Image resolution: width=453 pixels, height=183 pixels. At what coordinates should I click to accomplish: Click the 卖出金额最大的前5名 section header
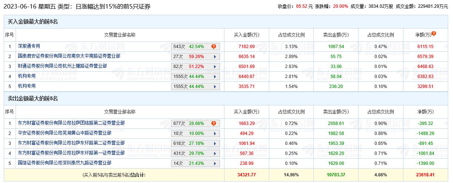click(33, 99)
